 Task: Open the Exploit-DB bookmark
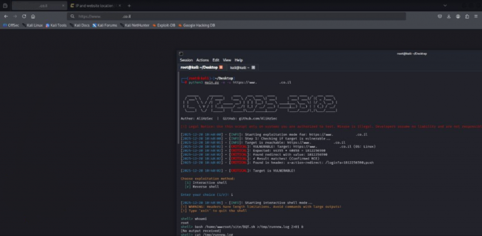[164, 26]
